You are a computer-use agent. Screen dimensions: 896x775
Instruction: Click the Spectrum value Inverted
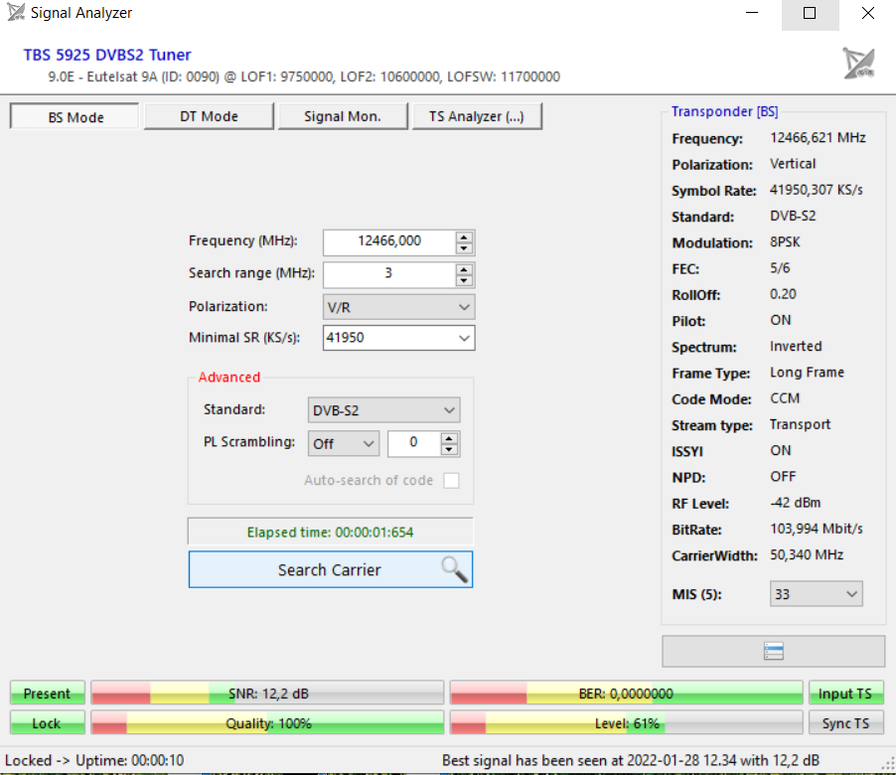coord(796,347)
